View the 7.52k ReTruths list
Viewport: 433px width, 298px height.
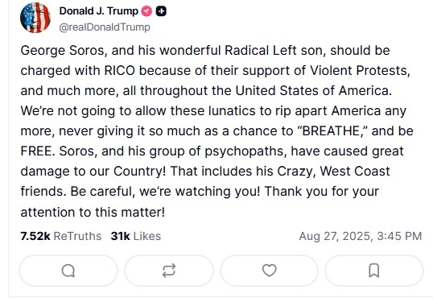(x=61, y=236)
